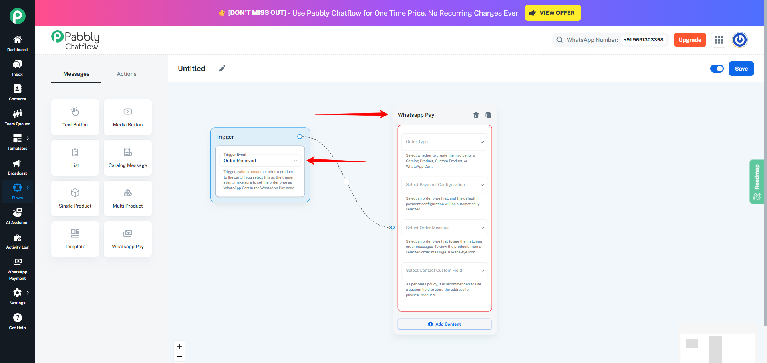
Task: Add a Multi Product block
Action: (128, 198)
